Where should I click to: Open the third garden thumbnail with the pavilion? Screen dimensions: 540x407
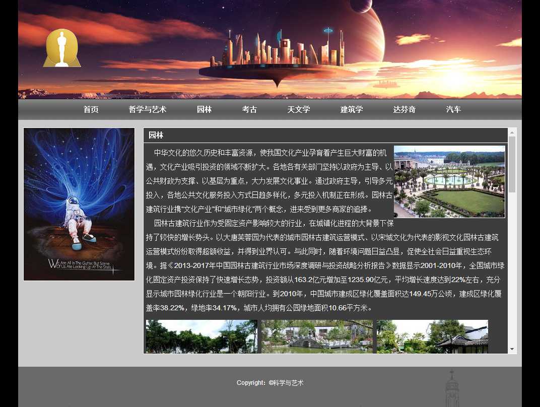[x=432, y=336]
